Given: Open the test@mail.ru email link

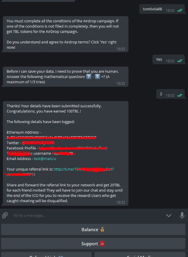Looking at the screenshot, I should click(x=45, y=159).
